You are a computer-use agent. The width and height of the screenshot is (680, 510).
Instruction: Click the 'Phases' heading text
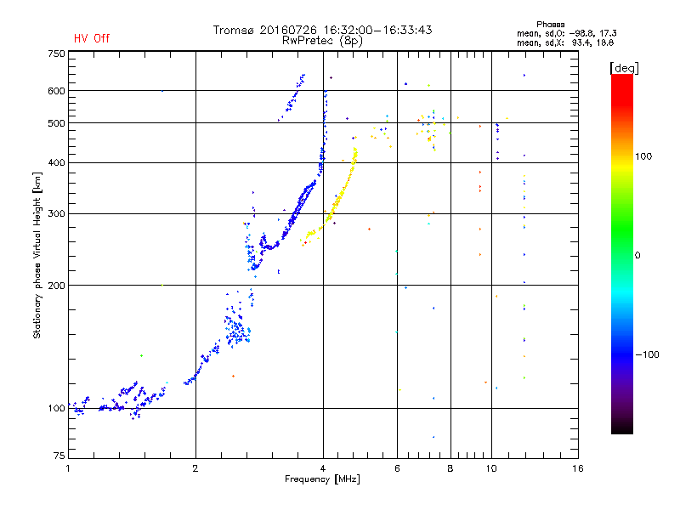click(550, 25)
